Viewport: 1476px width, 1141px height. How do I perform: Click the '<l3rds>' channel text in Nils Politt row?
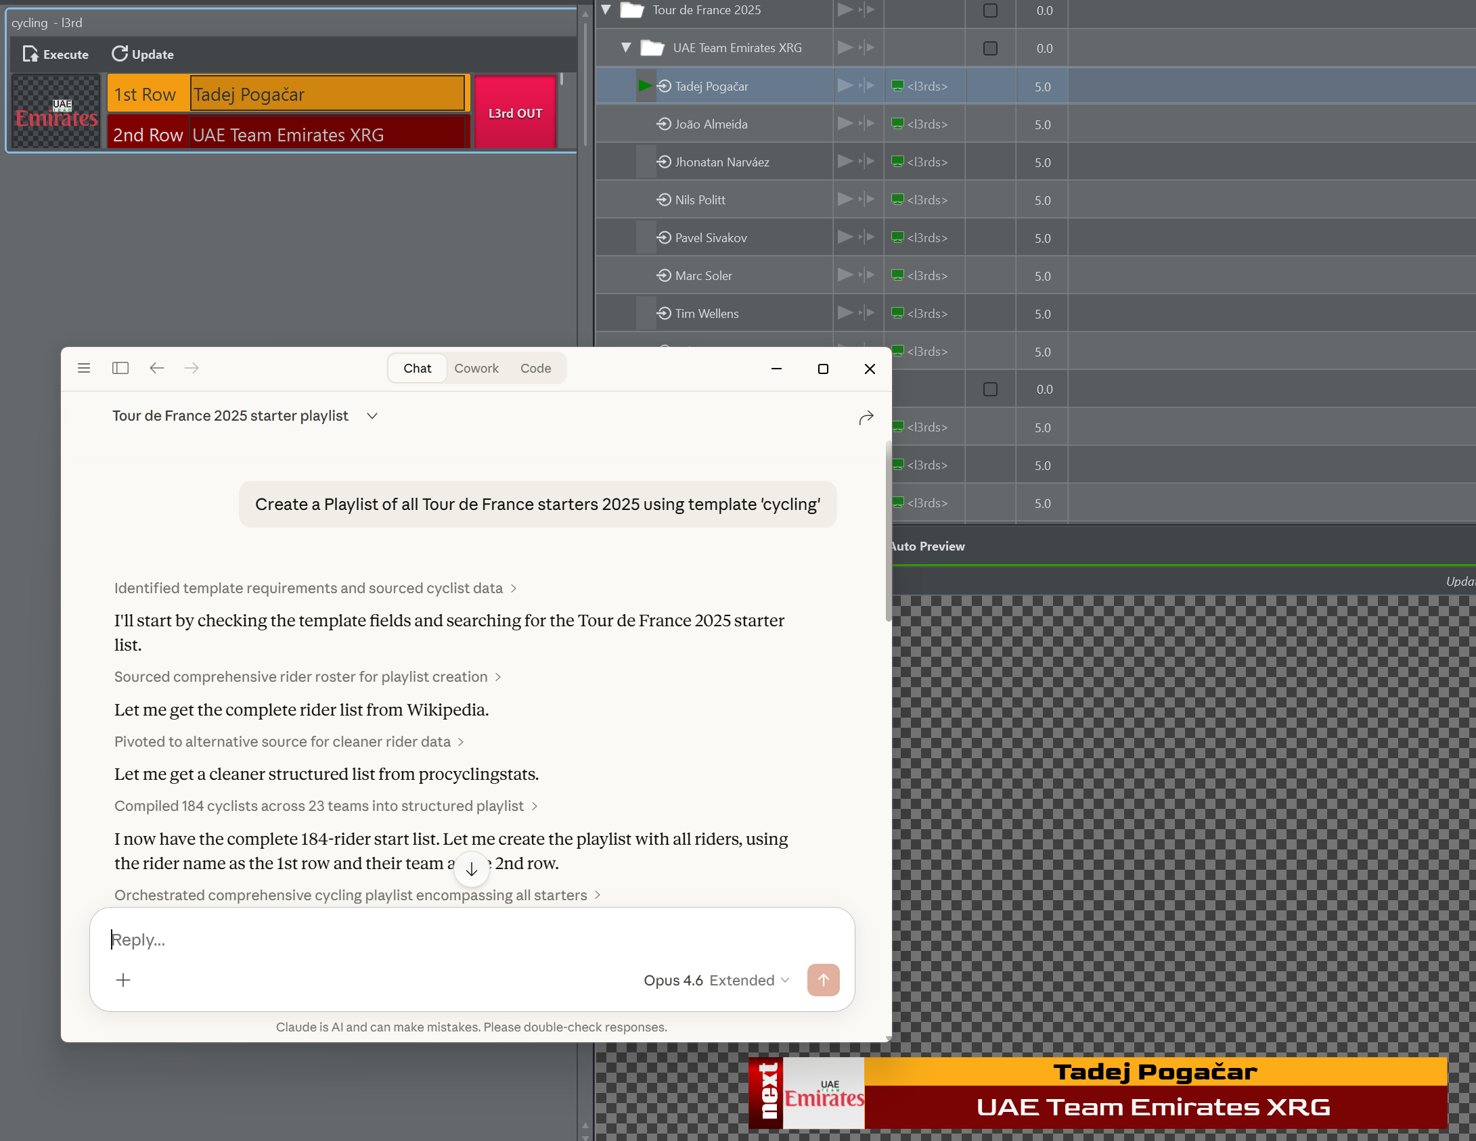point(927,200)
